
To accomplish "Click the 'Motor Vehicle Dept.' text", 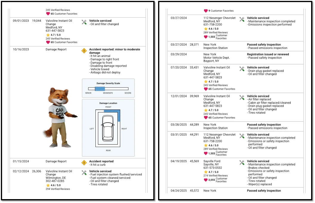I will coord(217,58).
